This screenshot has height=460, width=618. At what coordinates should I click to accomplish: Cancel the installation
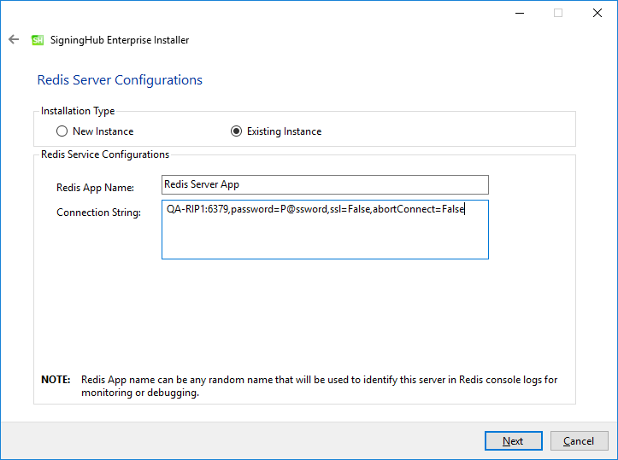click(x=579, y=440)
